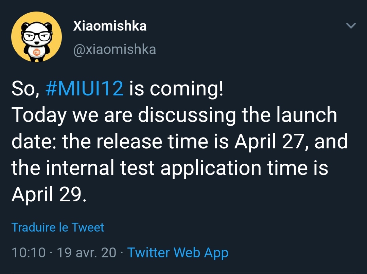Expand the tweet options chevron
The height and width of the screenshot is (274, 367).
(x=351, y=25)
